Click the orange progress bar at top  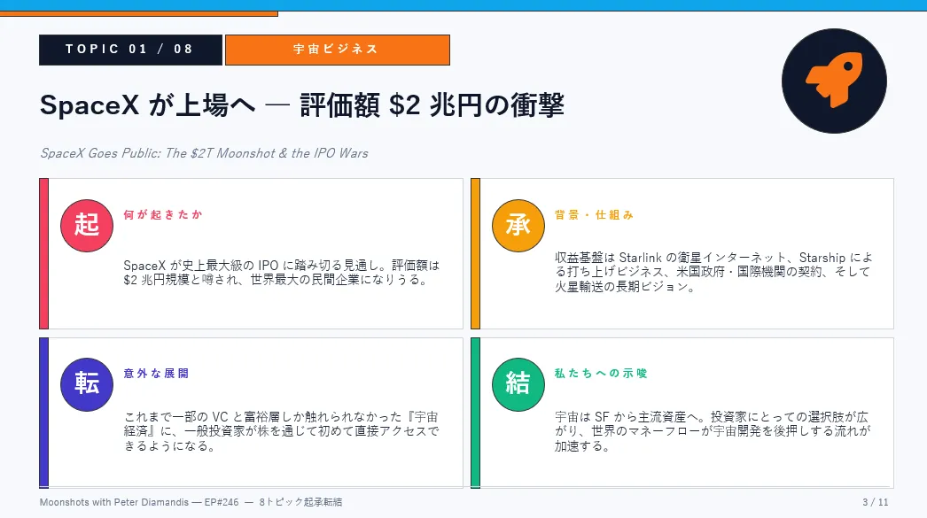pyautogui.click(x=139, y=13)
